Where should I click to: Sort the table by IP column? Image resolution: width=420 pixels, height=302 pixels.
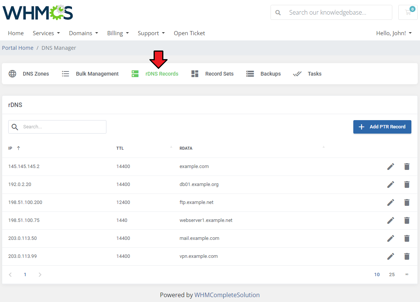[14, 148]
